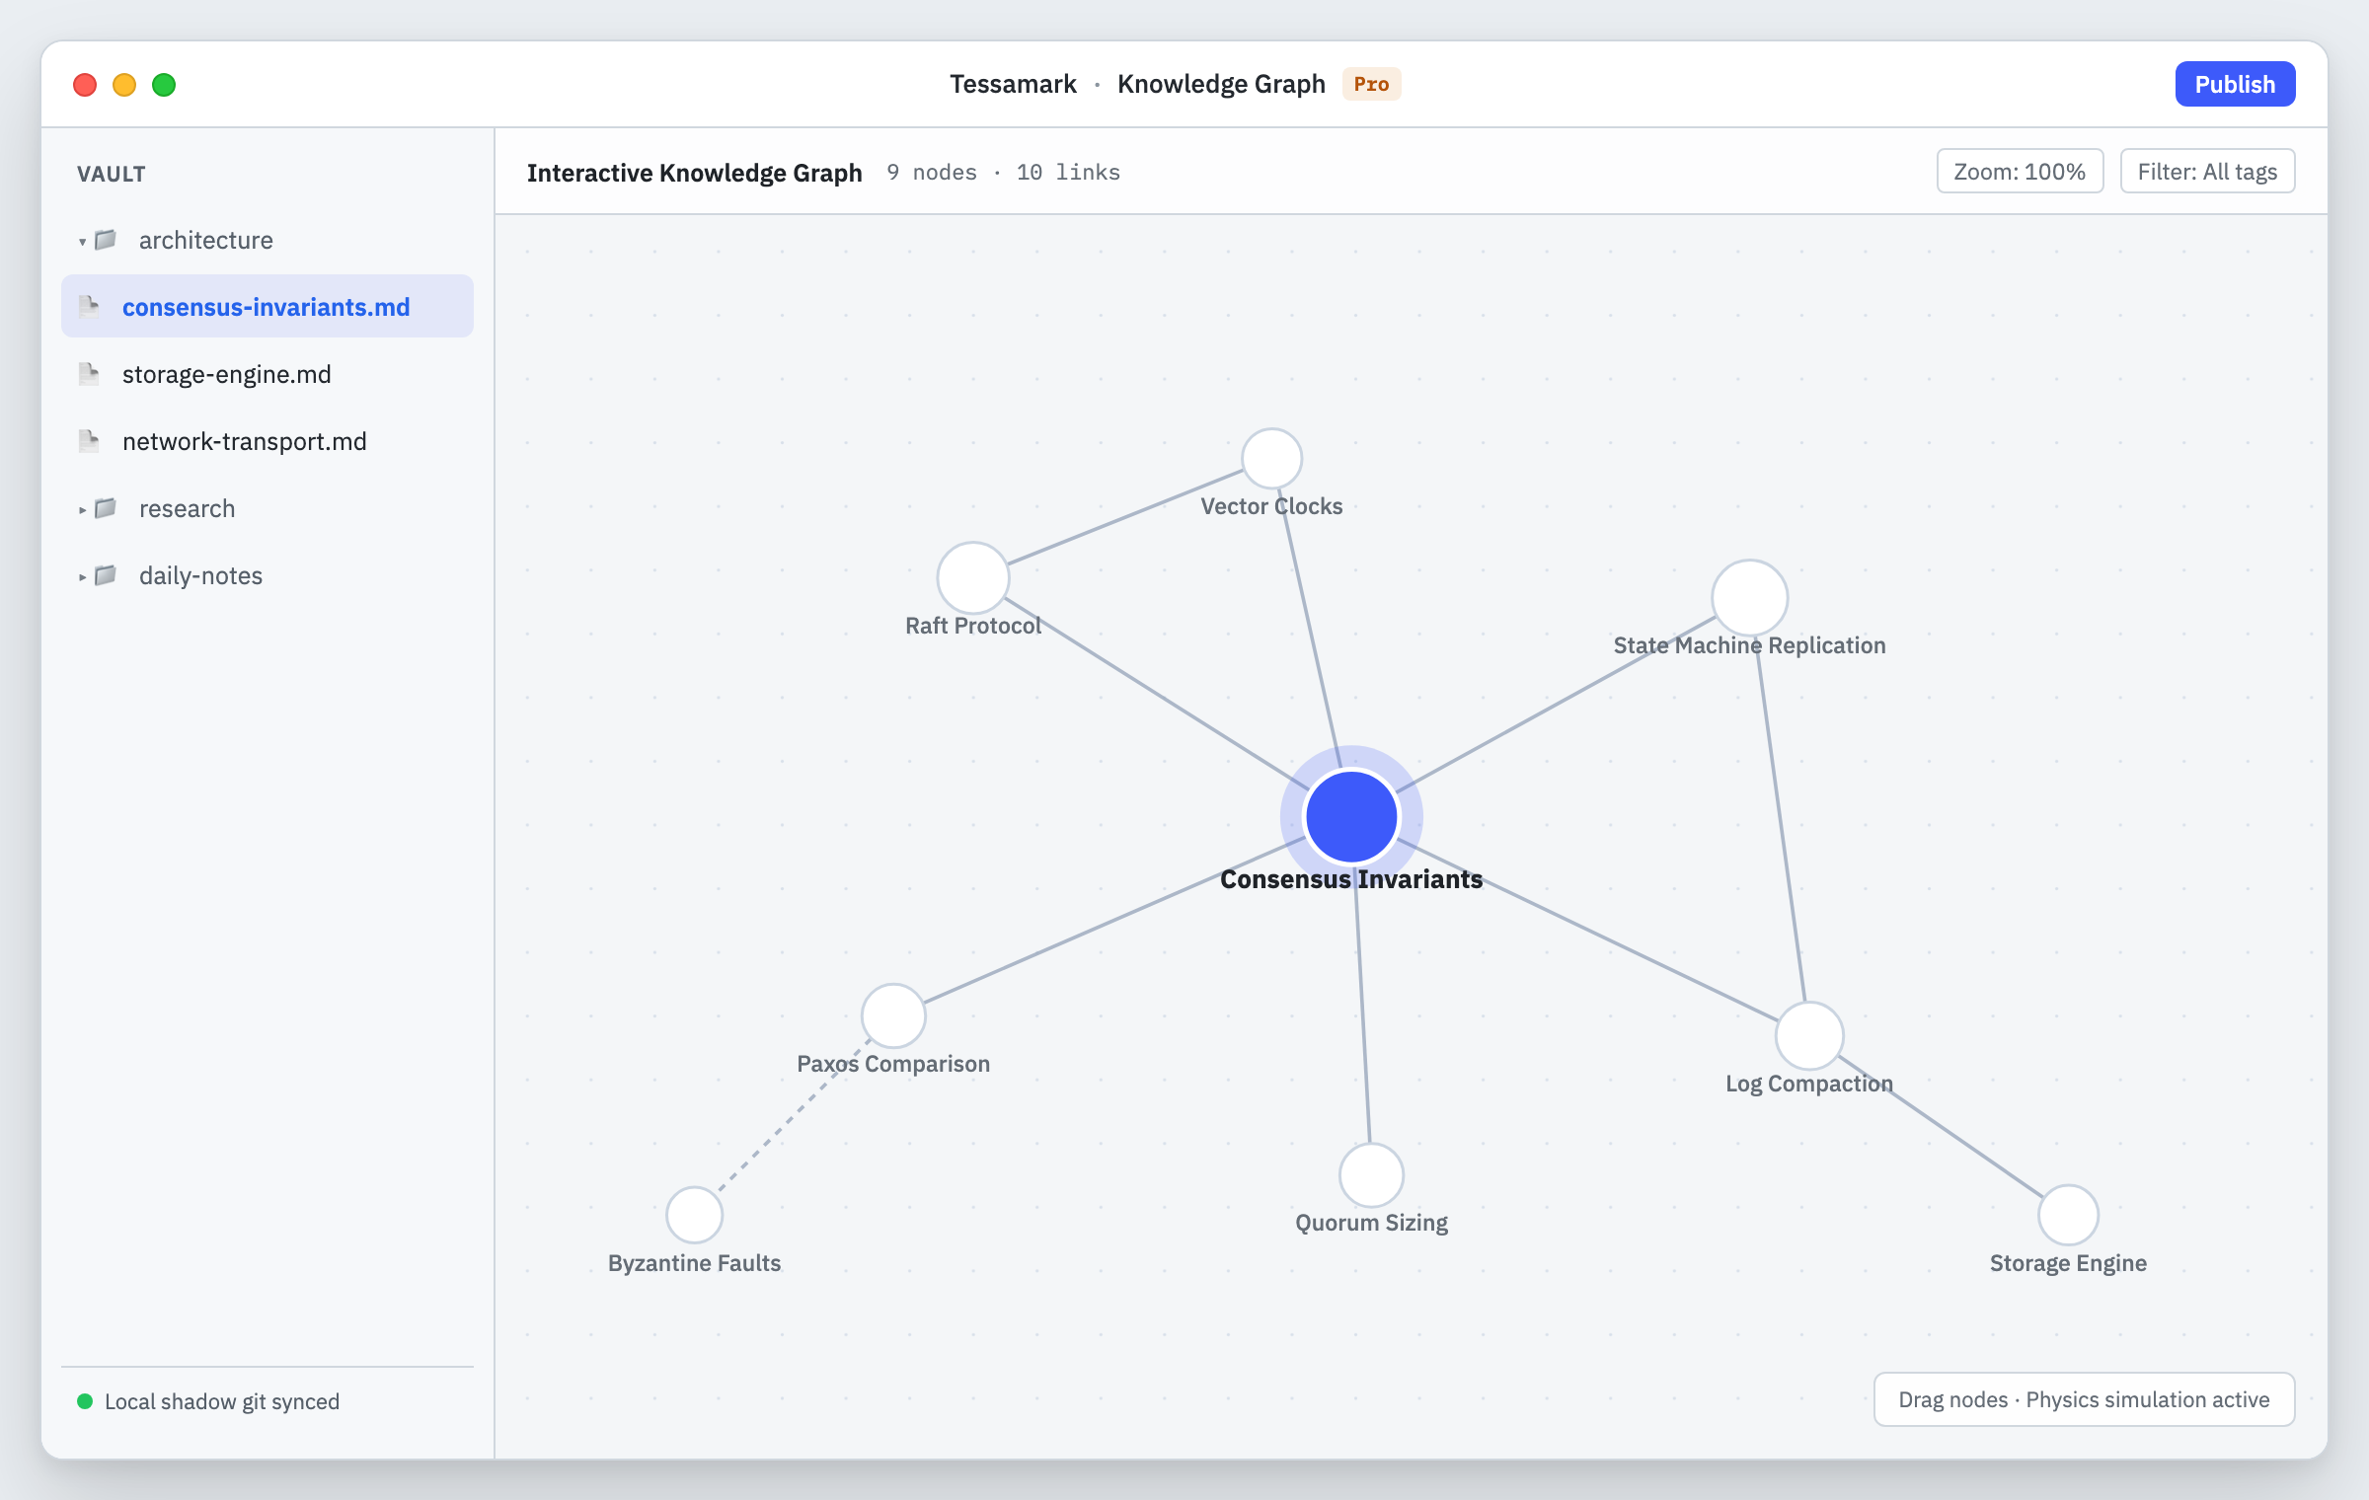This screenshot has width=2369, height=1500.
Task: Click 'Drag nodes · Physics simulation active' hint
Action: coord(2084,1399)
